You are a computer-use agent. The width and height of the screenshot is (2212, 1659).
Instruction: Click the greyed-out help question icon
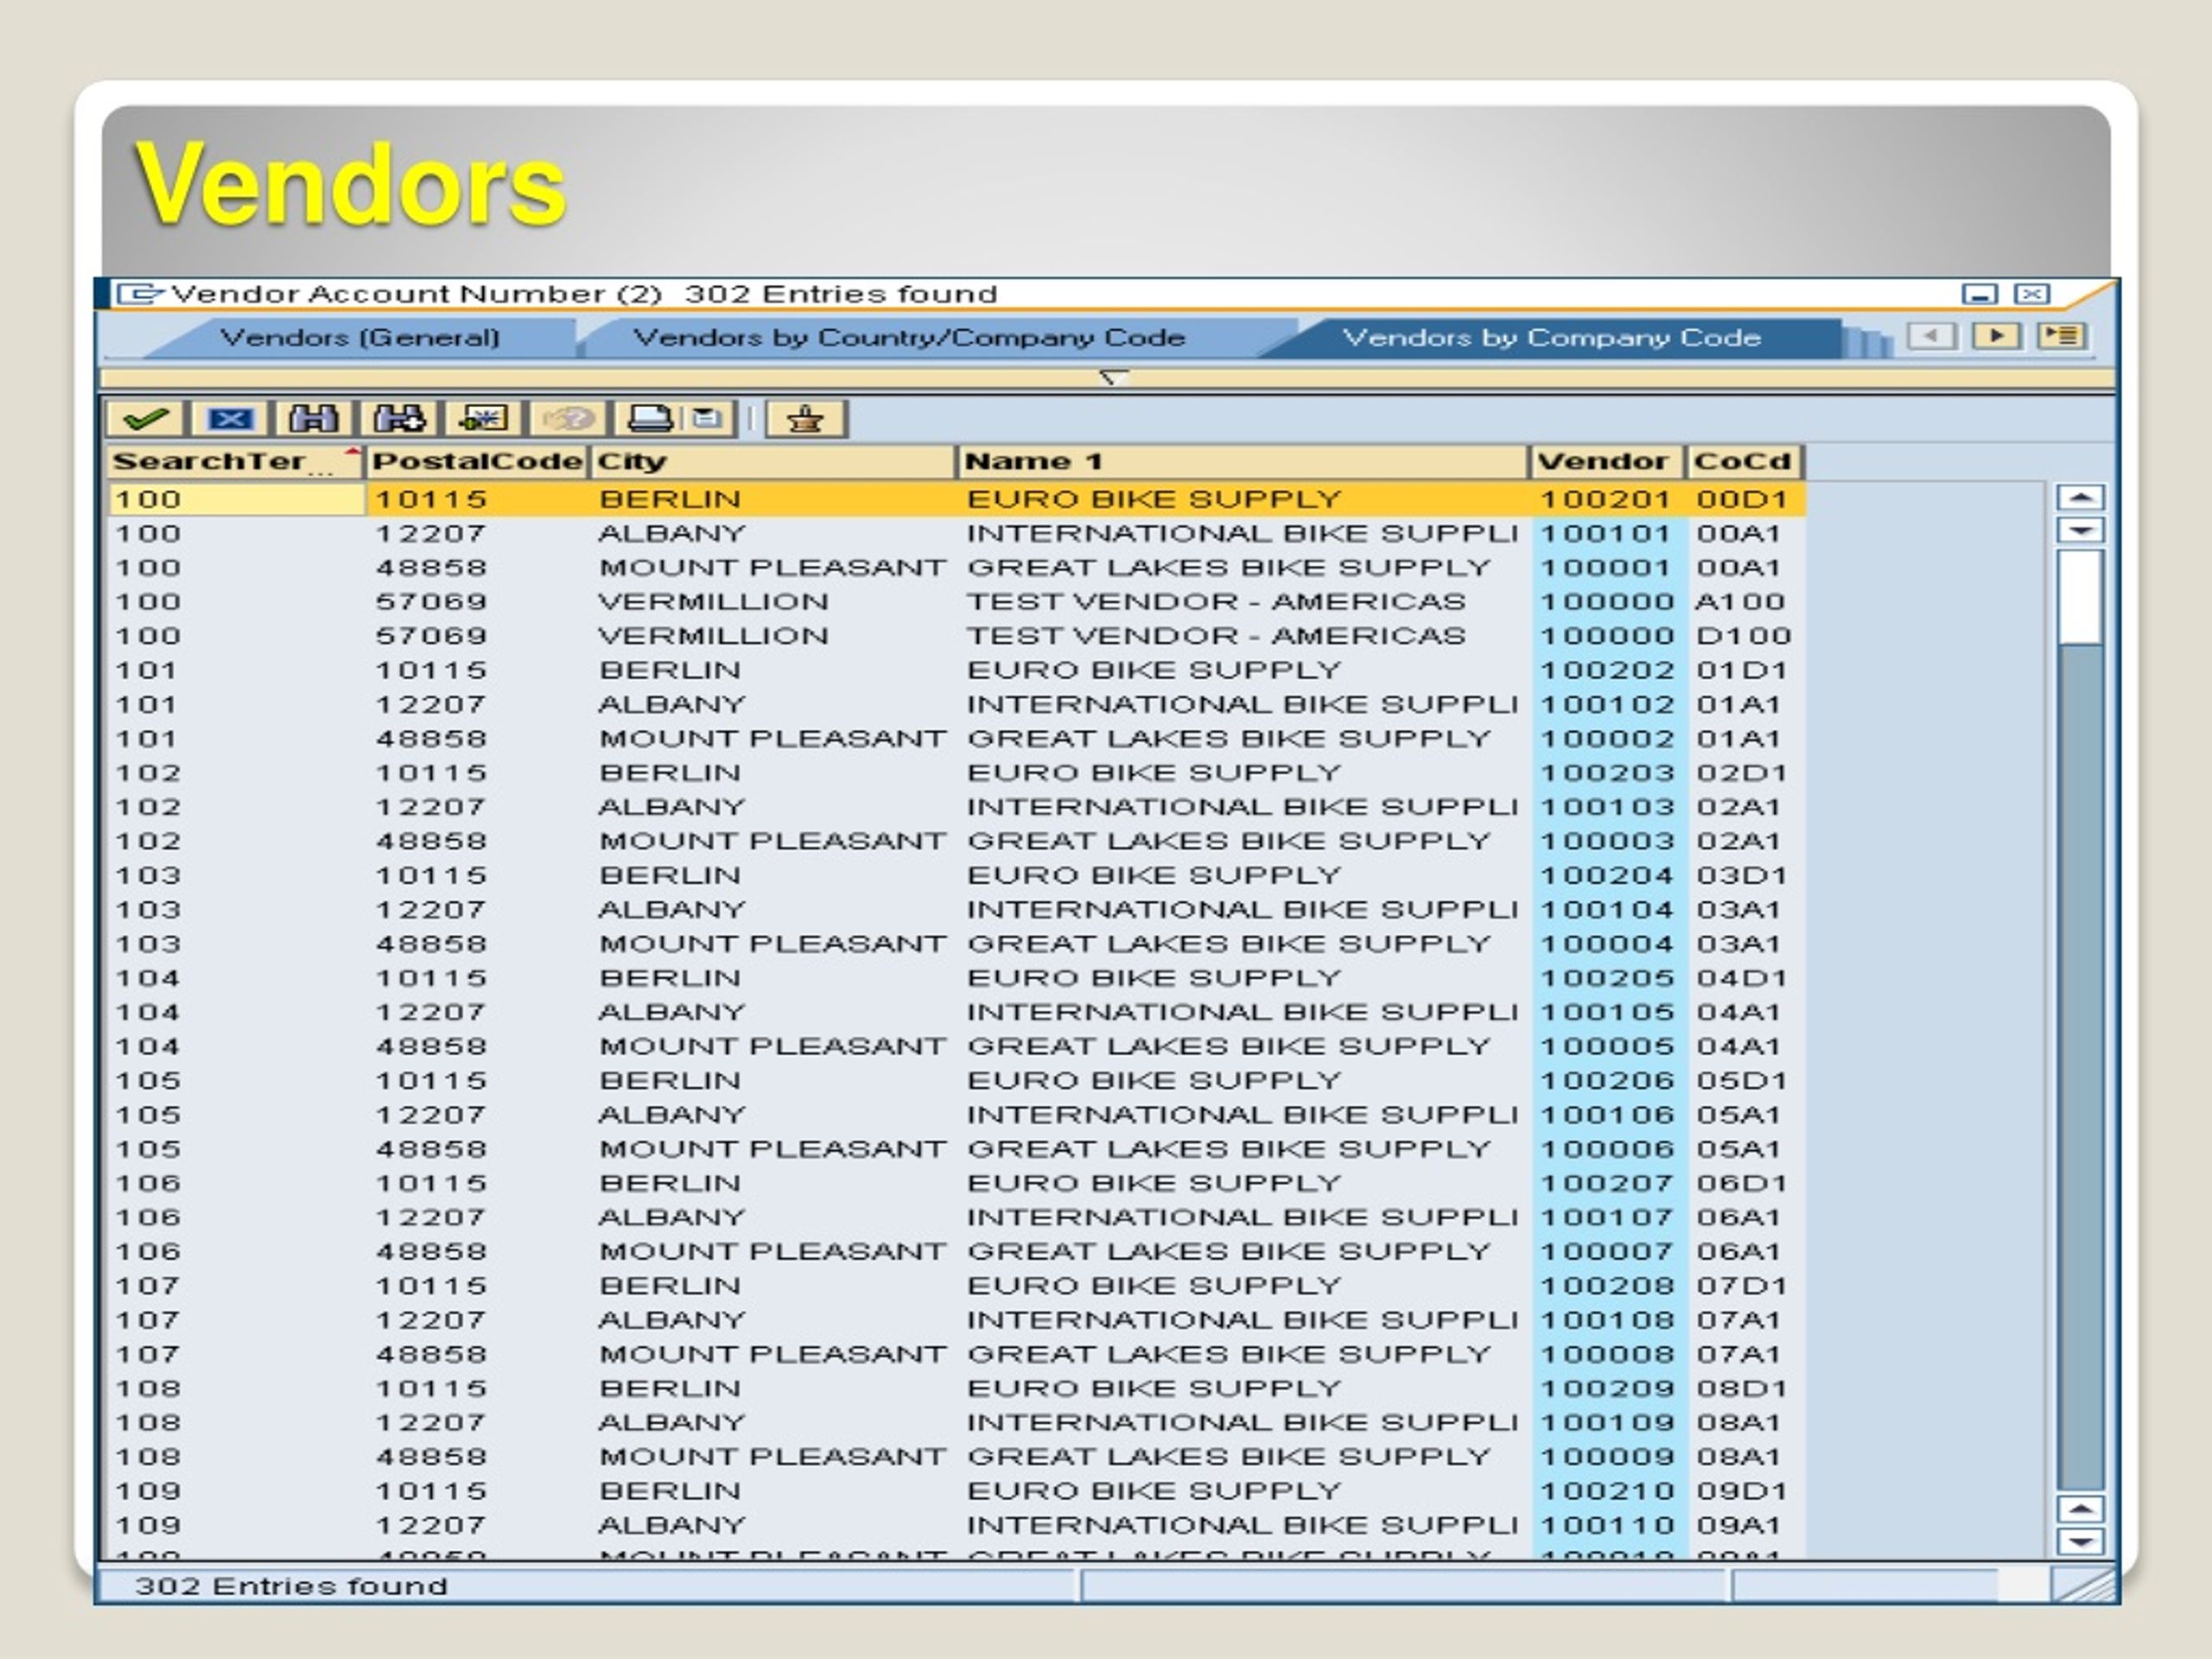(568, 418)
